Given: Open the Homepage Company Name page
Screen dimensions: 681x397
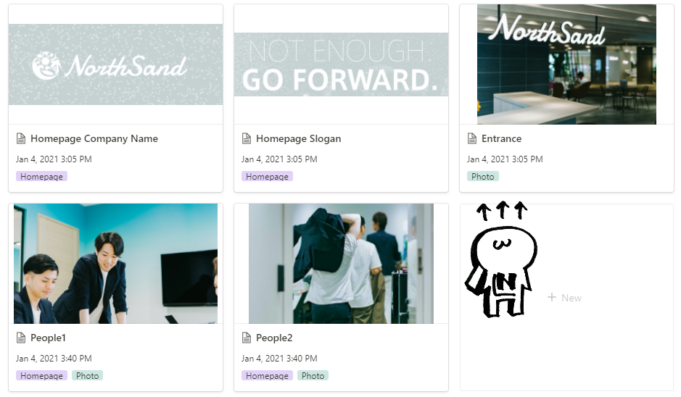Looking at the screenshot, I should click(x=94, y=138).
